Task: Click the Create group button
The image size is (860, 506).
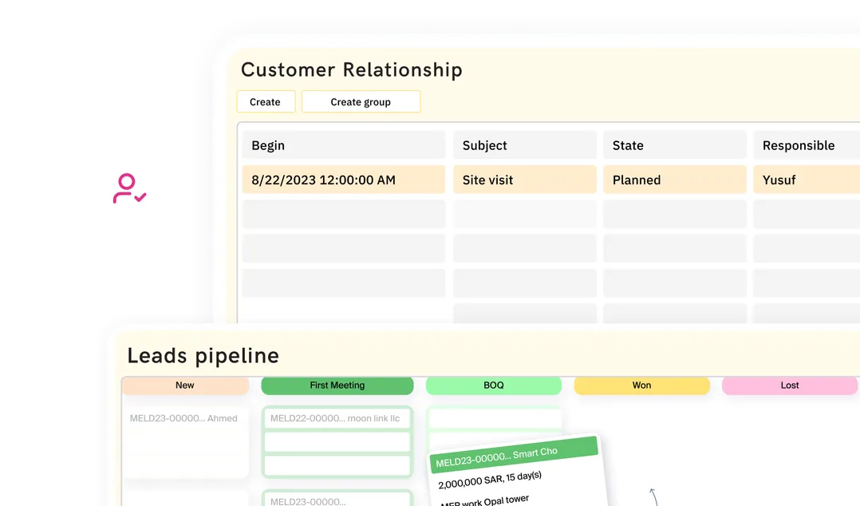Action: pos(361,101)
